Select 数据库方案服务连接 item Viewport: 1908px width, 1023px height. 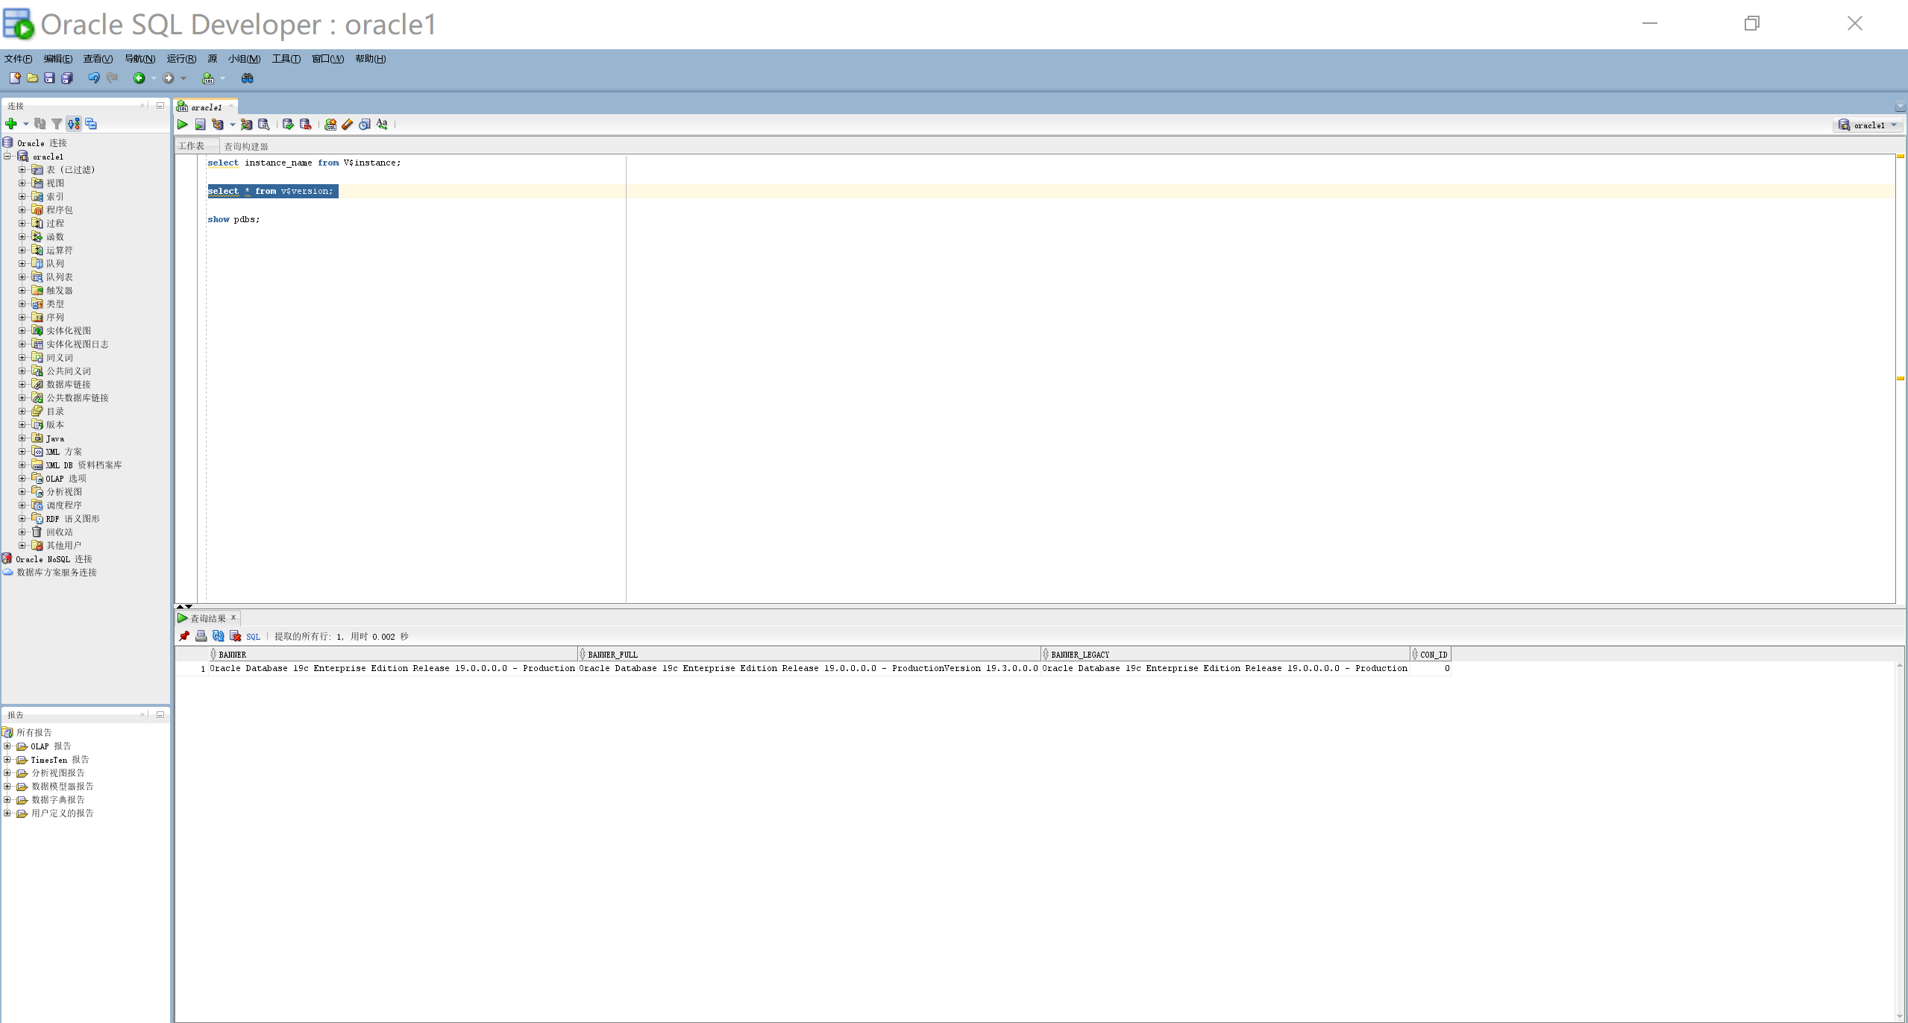click(x=57, y=572)
